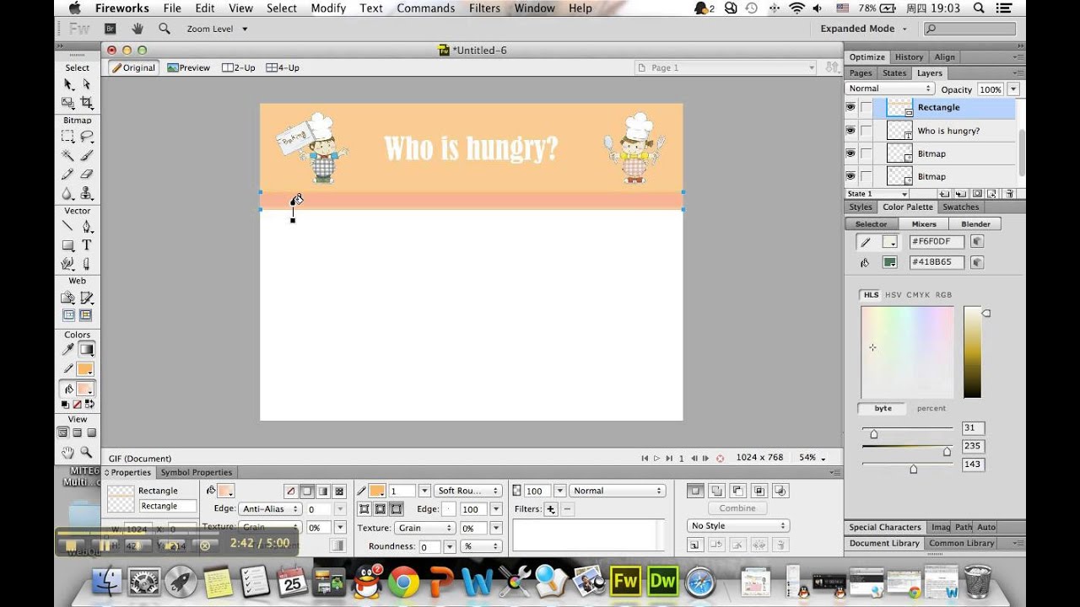The width and height of the screenshot is (1080, 607).
Task: Open the 54% zoom level dropdown
Action: click(813, 458)
